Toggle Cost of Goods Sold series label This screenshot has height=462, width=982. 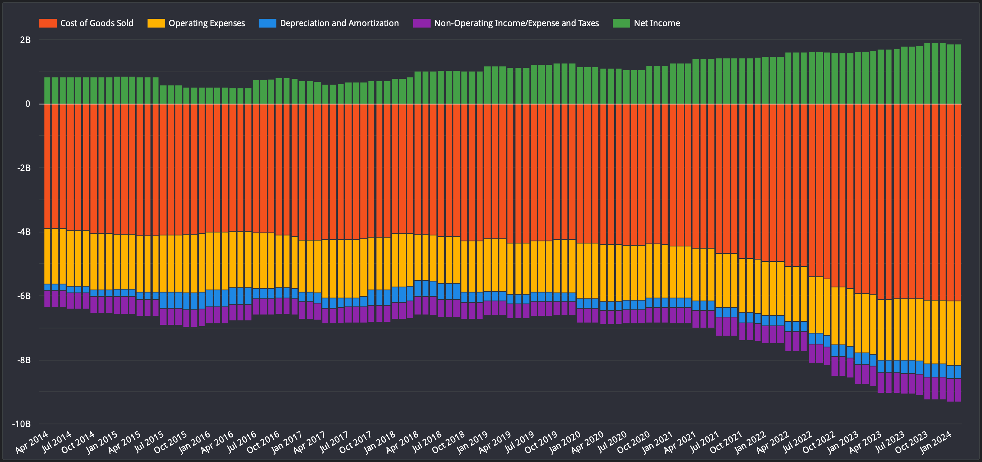[97, 23]
